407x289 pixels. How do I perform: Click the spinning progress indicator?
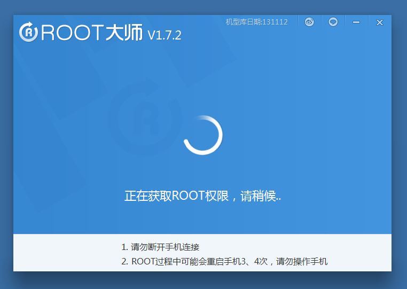[x=203, y=135]
